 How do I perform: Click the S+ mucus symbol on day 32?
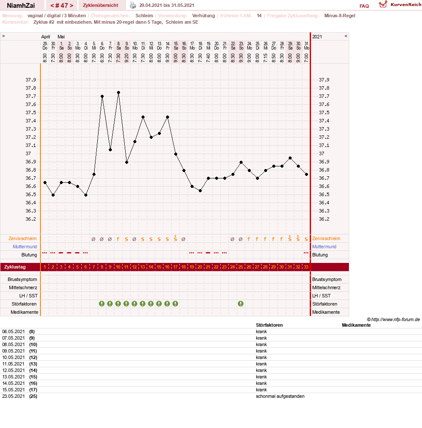(x=298, y=238)
